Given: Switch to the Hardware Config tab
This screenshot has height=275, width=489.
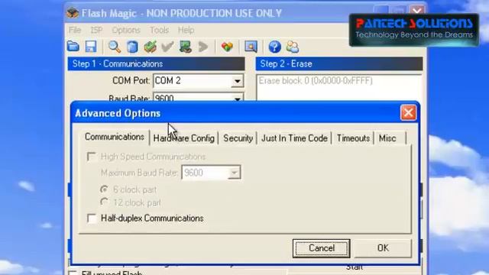Looking at the screenshot, I should click(x=183, y=138).
